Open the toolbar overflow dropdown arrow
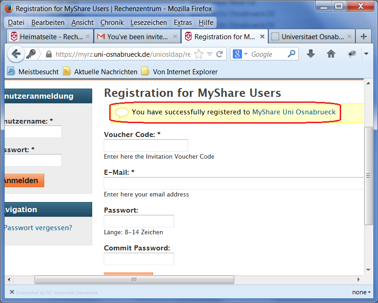This screenshot has width=378, height=303. pos(366,54)
